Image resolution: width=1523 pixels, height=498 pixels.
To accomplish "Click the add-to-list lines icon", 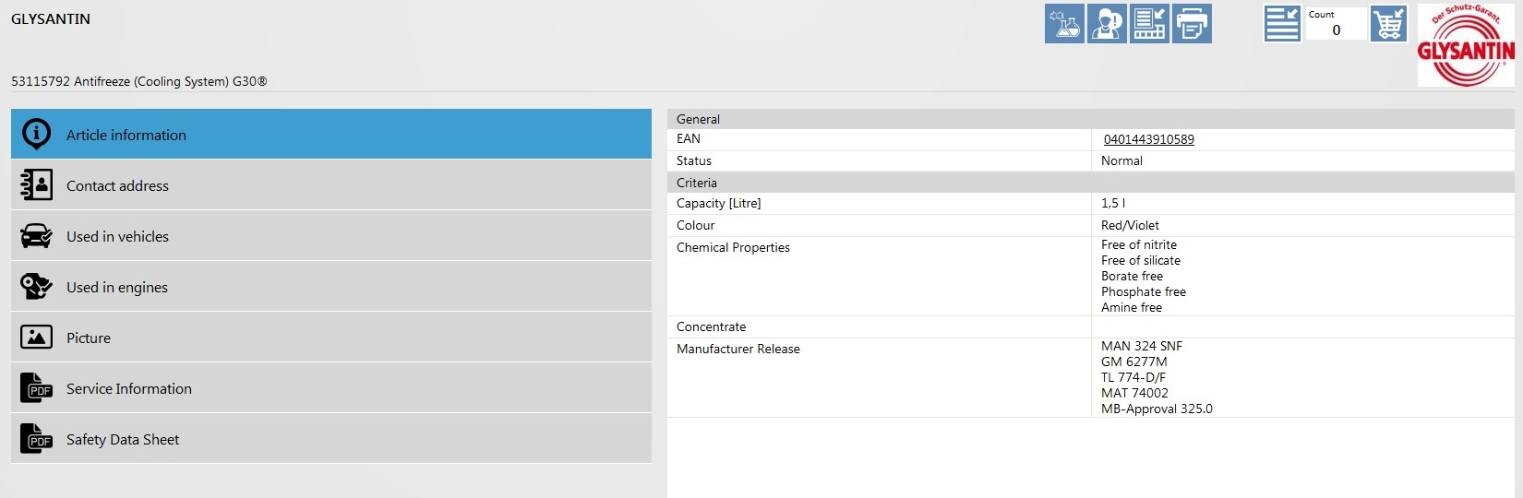I will 1282,23.
